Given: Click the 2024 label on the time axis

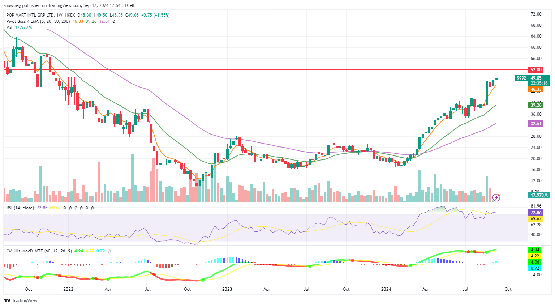Looking at the screenshot, I should (386, 289).
